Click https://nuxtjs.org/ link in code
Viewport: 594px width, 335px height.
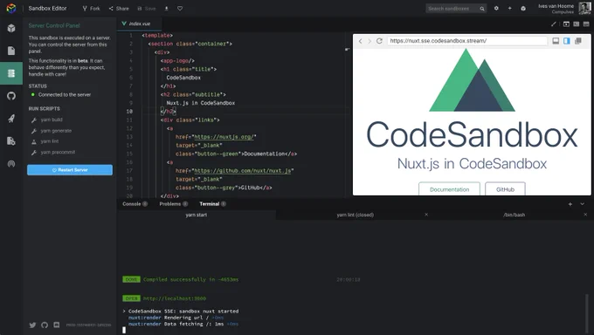(x=224, y=137)
